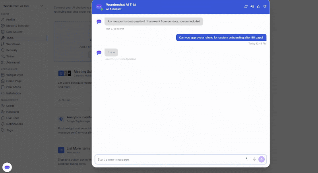Open the Chat Menu sidebar item

(14, 87)
